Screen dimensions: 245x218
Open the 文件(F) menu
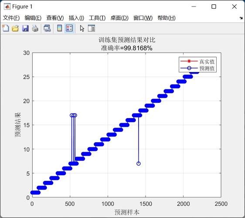[11, 18]
